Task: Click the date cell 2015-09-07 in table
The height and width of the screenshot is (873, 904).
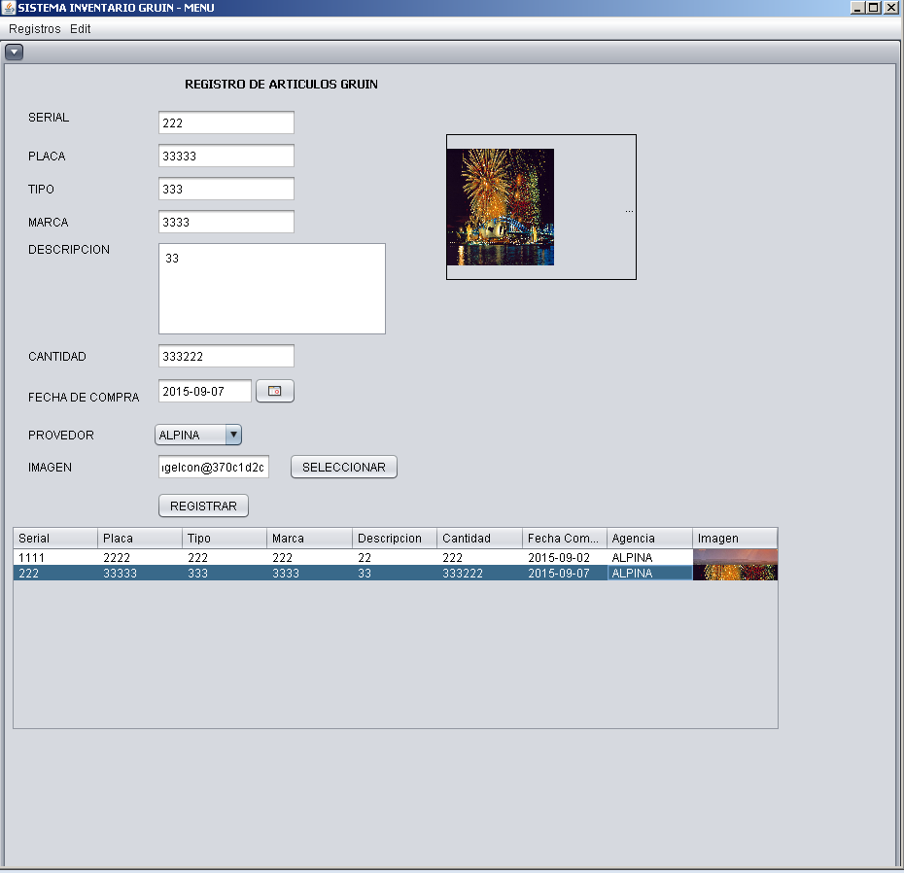Action: pyautogui.click(x=565, y=574)
